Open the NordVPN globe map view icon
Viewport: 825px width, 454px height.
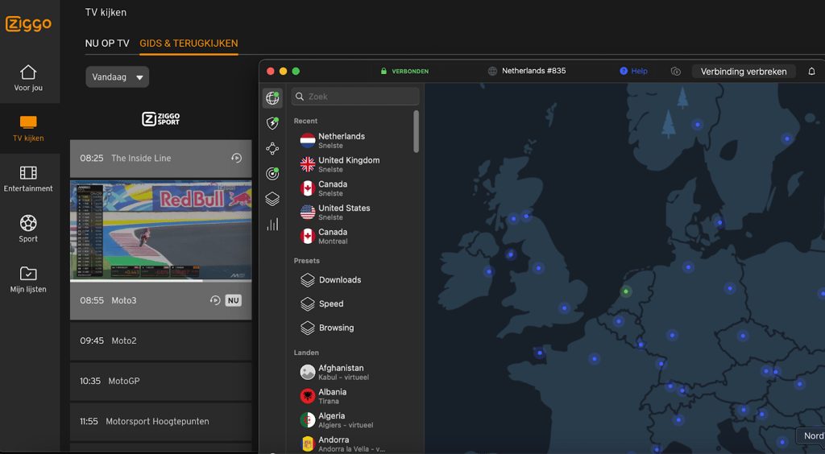point(272,97)
